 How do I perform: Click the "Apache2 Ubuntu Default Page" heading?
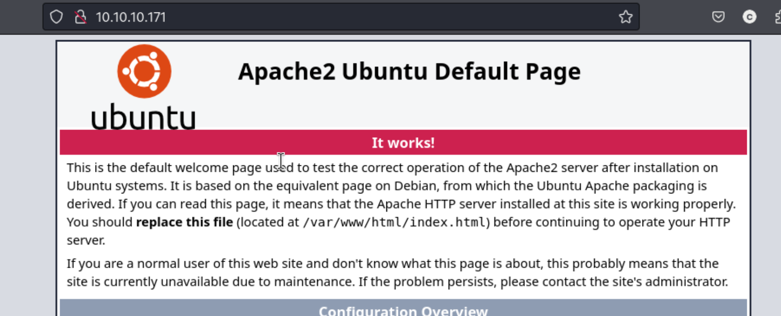409,71
